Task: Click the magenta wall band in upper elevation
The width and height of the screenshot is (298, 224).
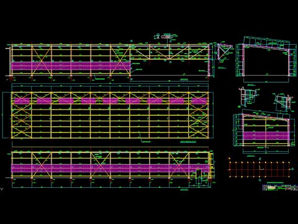Action: [x=71, y=66]
